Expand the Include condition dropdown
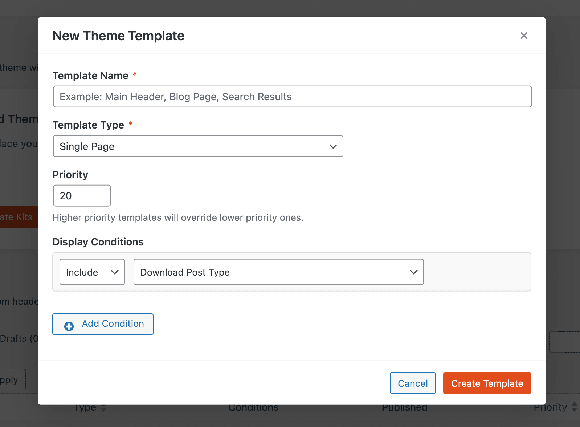 click(x=92, y=272)
